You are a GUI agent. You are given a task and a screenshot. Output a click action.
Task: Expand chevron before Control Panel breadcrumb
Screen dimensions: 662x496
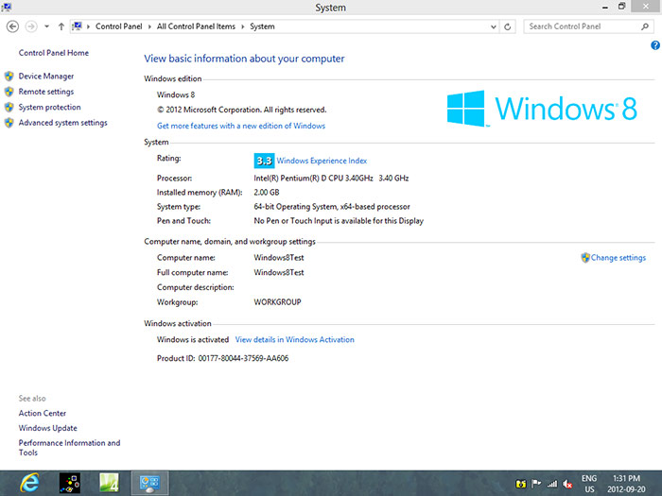88,26
